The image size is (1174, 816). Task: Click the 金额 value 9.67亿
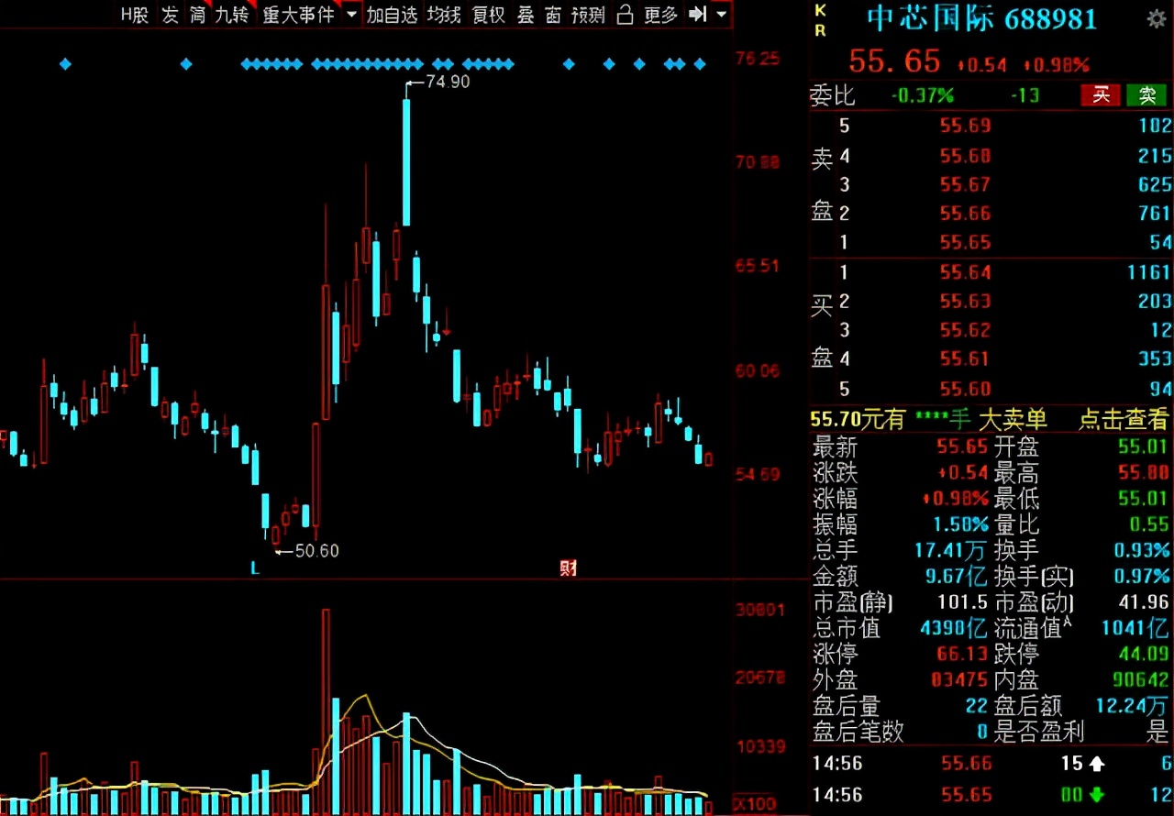pyautogui.click(x=956, y=576)
